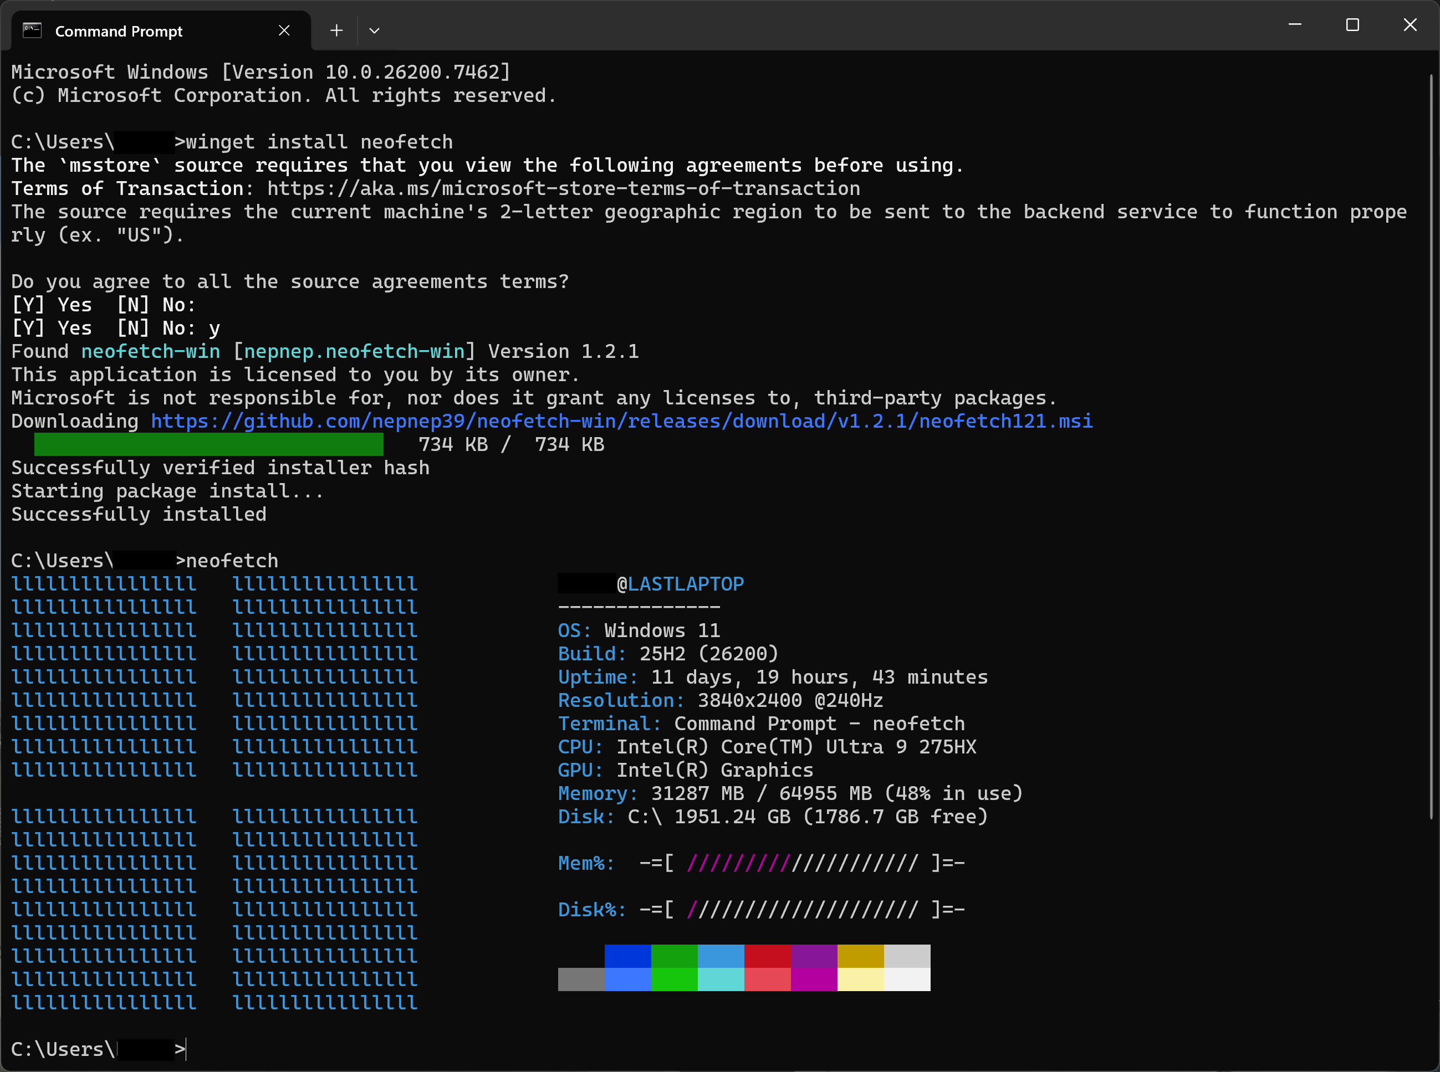The image size is (1440, 1072).
Task: Expand the new tab profiles dropdown
Action: [x=374, y=30]
